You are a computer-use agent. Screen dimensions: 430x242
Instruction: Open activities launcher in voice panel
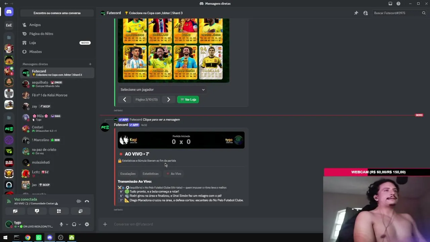click(x=59, y=211)
